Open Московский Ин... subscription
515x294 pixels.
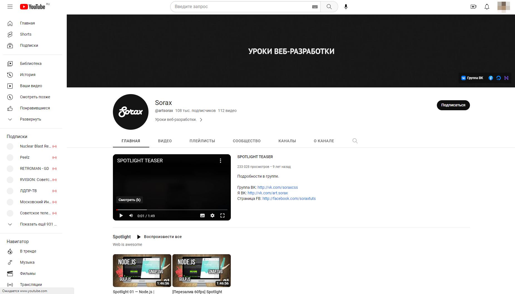click(31, 202)
